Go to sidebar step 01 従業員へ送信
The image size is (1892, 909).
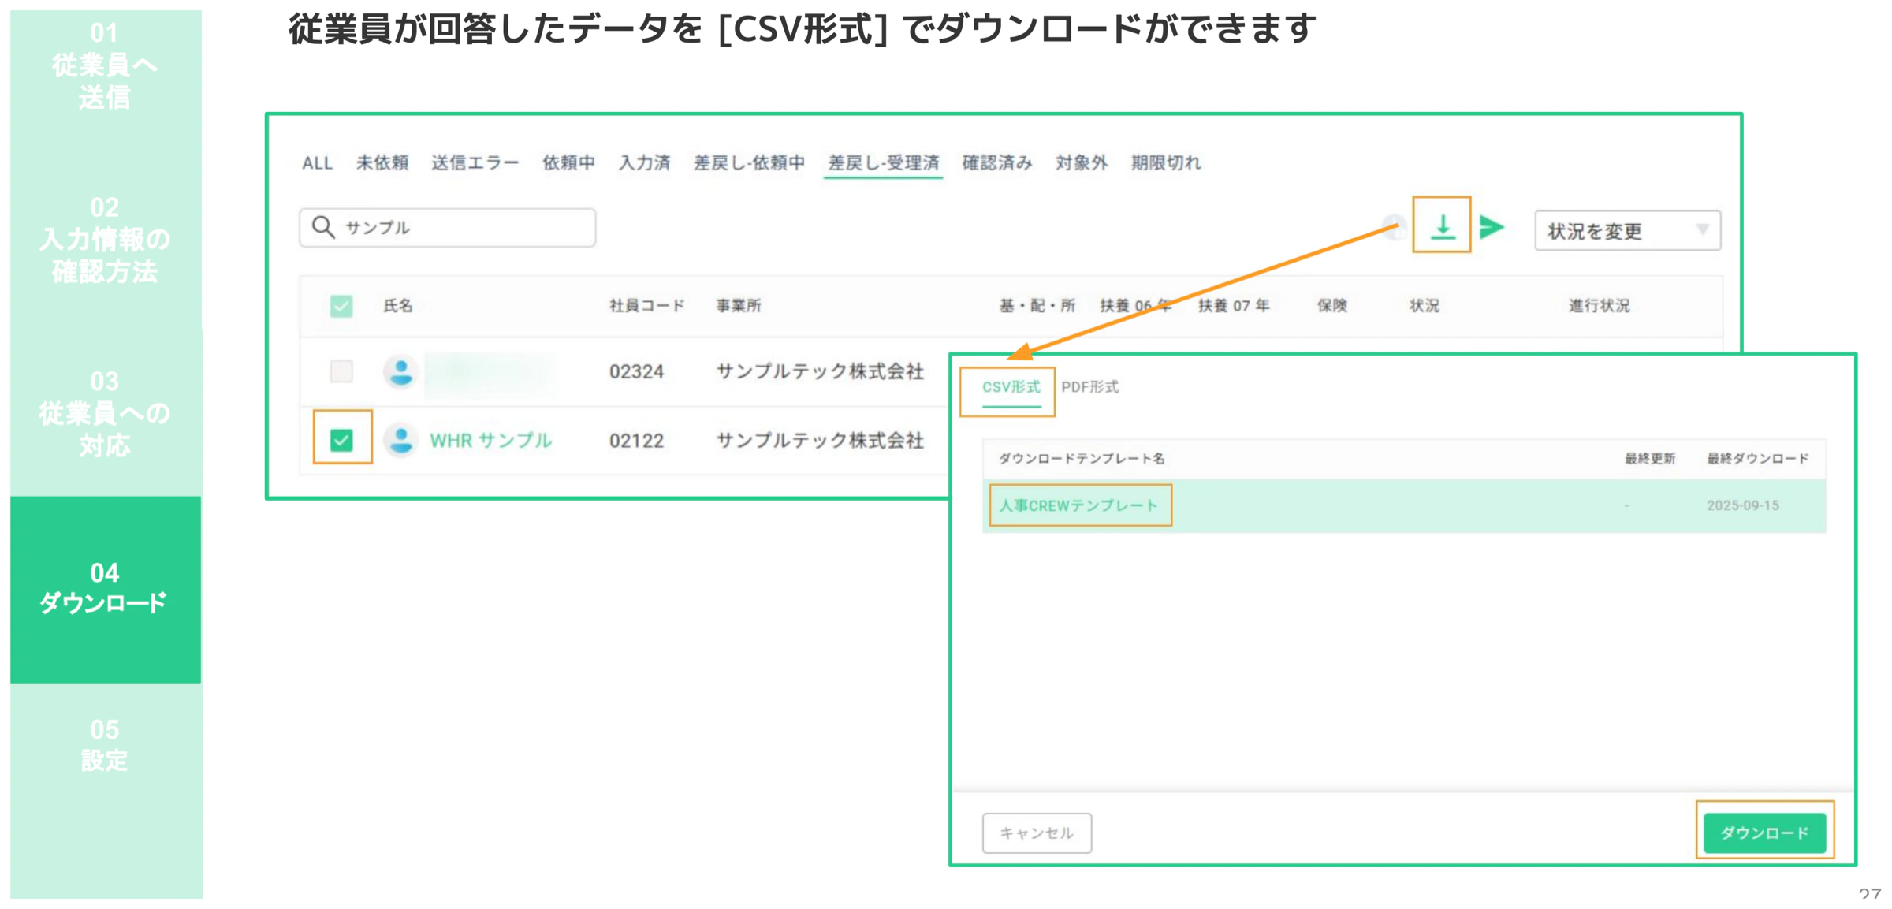[105, 65]
